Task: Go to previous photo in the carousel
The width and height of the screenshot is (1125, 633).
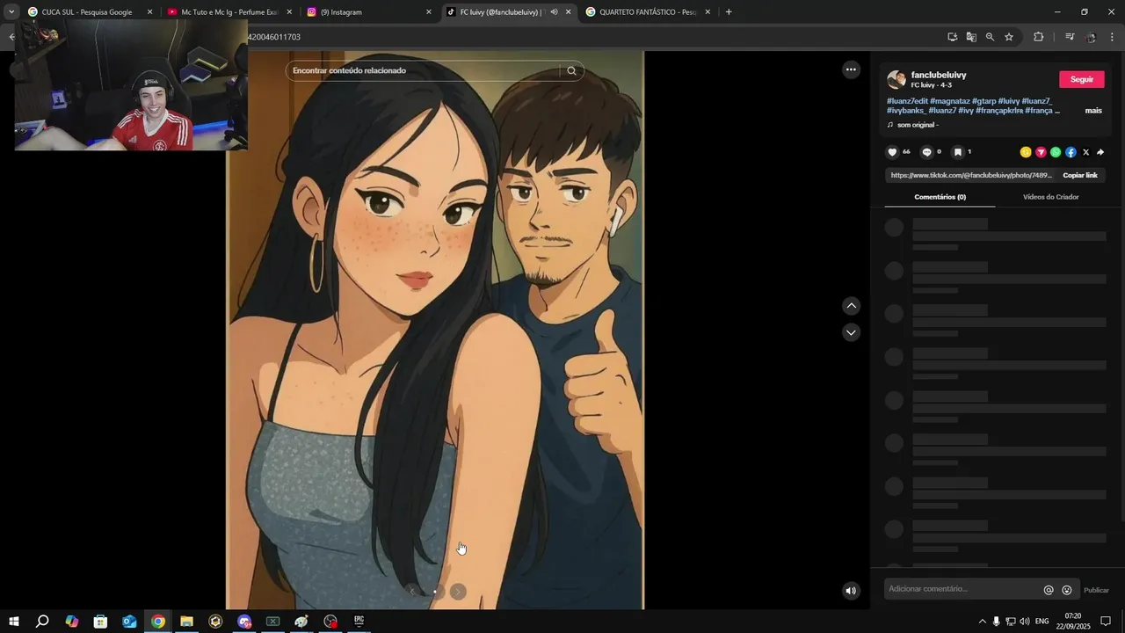Action: [411, 592]
